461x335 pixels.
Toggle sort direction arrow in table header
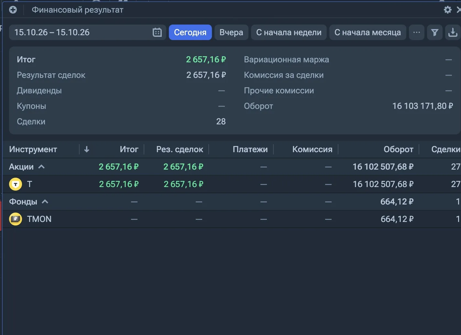pos(86,149)
